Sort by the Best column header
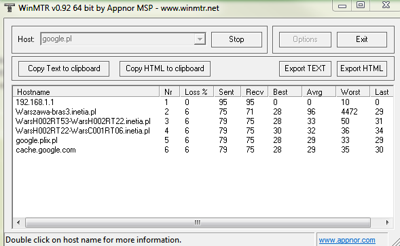The width and height of the screenshot is (400, 246). coord(285,92)
